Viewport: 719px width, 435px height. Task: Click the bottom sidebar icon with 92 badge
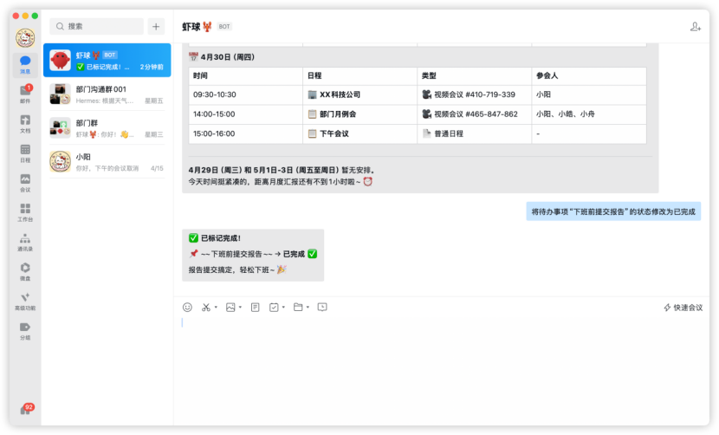[x=26, y=410]
